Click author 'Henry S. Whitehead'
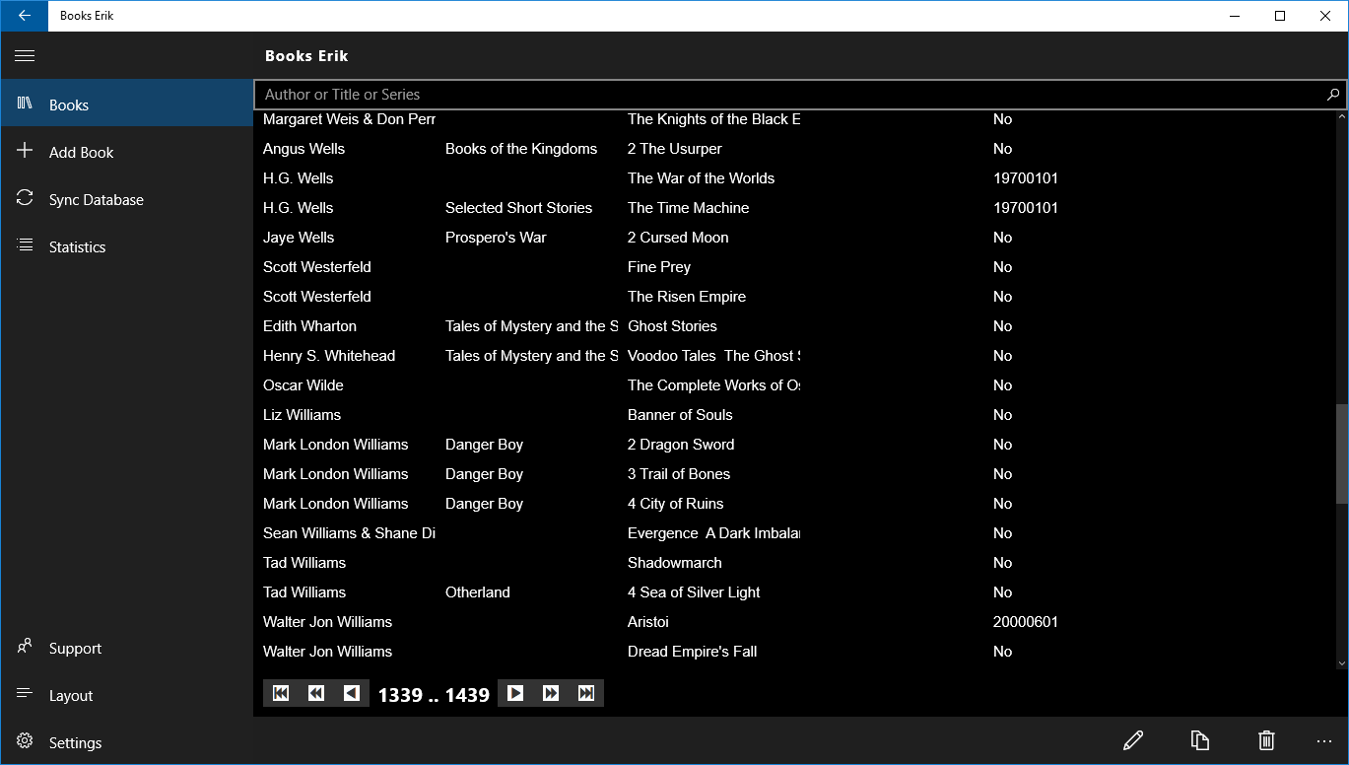 (329, 356)
